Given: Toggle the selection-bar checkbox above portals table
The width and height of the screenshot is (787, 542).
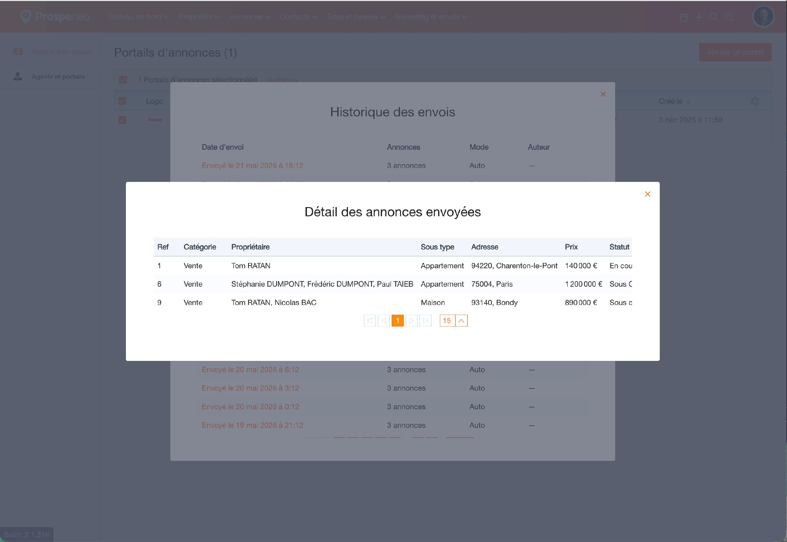Looking at the screenshot, I should [x=123, y=80].
